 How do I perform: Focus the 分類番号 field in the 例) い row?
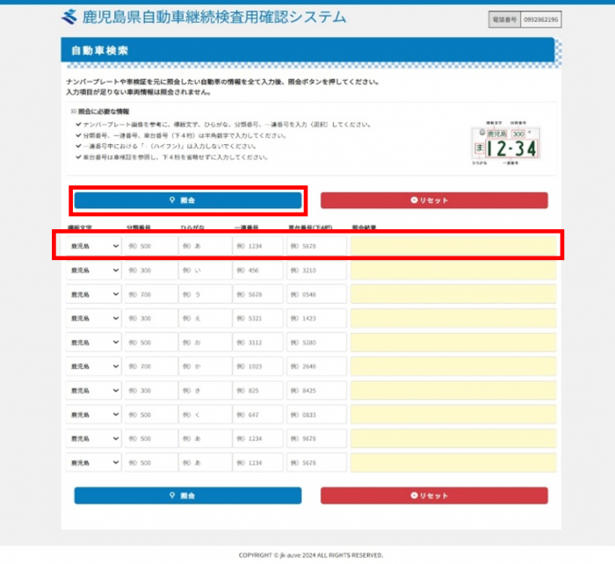click(151, 271)
